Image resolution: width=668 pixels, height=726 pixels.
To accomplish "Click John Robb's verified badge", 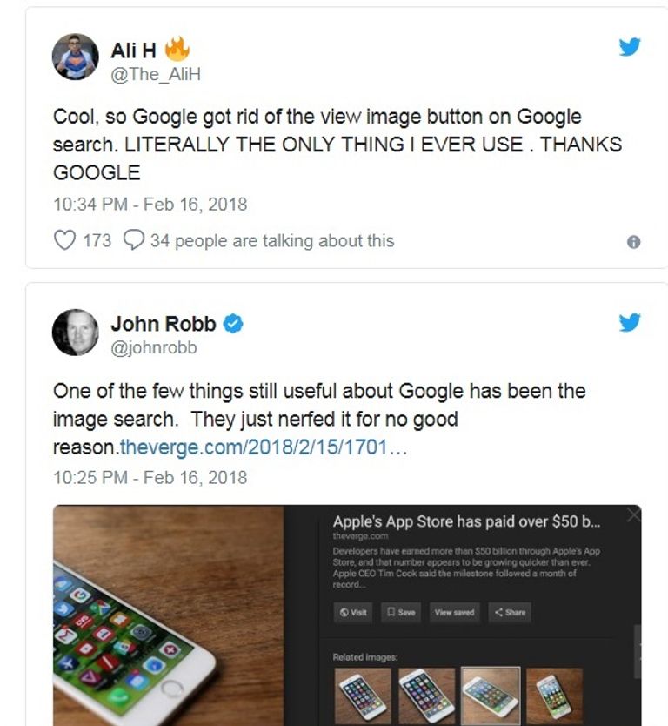I will click(233, 324).
